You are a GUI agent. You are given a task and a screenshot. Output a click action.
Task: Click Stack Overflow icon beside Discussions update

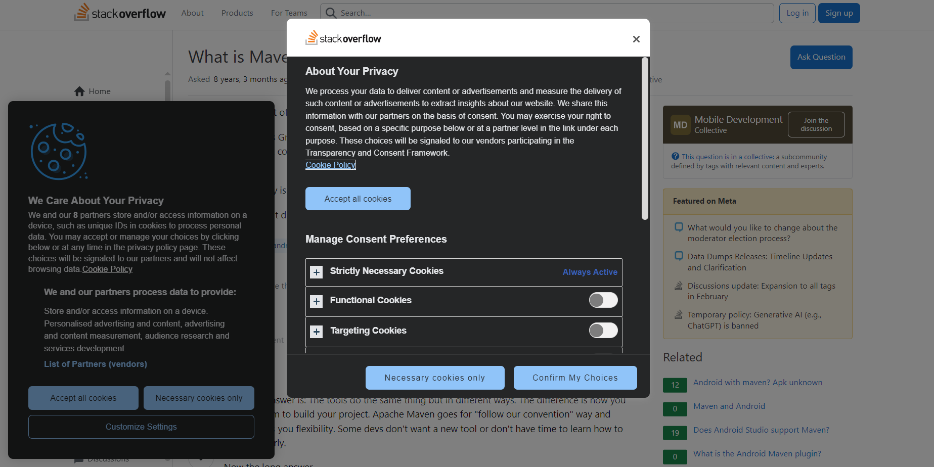pos(679,286)
